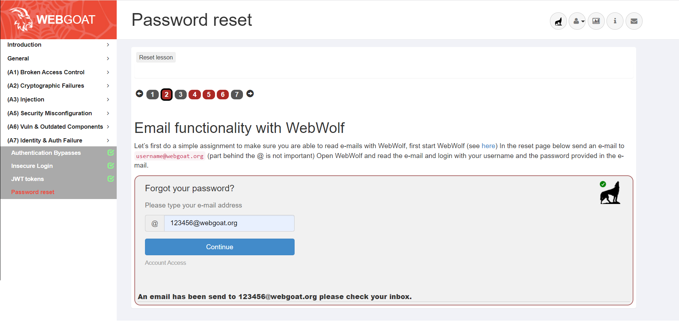Click the blue Continue button
Image resolution: width=679 pixels, height=333 pixels.
click(x=220, y=247)
